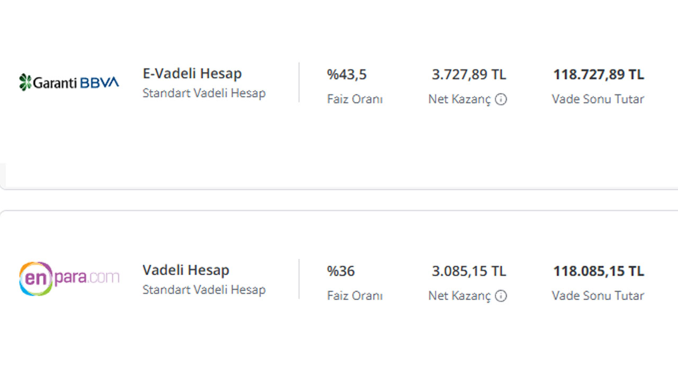Click the Garanti BBVA logo
The height and width of the screenshot is (381, 678).
69,82
